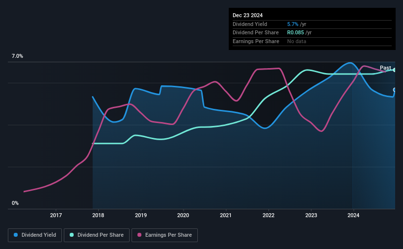This screenshot has width=403, height=249.
Task: Click the teal Dividend Per Share legend dot
Action: point(72,235)
